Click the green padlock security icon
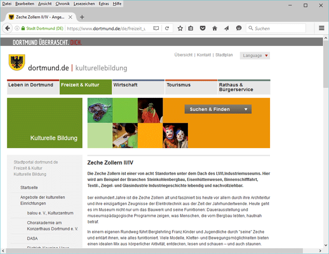 (x=23, y=28)
